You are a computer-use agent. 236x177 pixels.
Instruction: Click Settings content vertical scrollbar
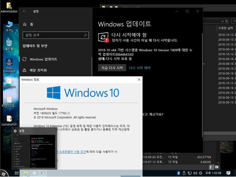pyautogui.click(x=202, y=85)
